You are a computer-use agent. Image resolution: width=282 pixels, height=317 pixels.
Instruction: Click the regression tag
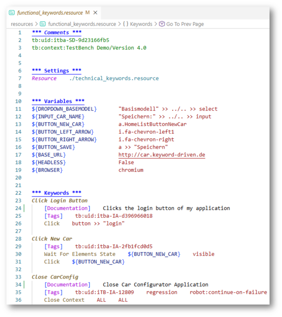tap(162, 292)
